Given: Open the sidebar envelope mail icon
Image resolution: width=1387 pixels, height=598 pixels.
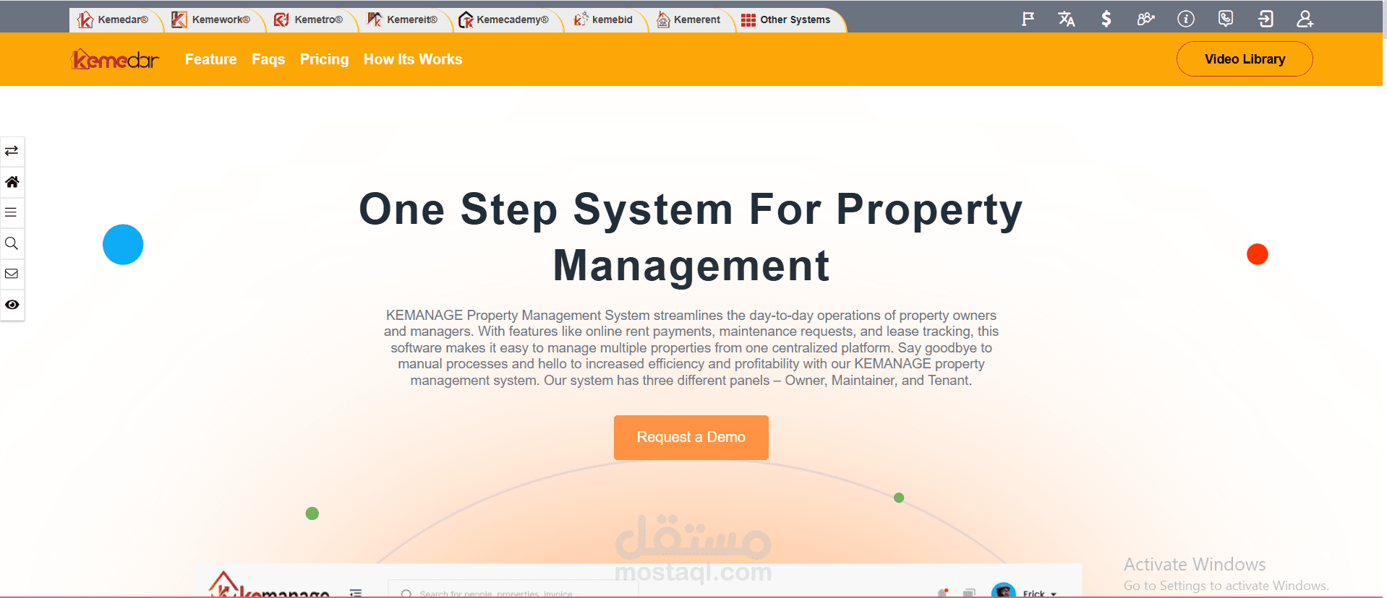Looking at the screenshot, I should click(12, 274).
